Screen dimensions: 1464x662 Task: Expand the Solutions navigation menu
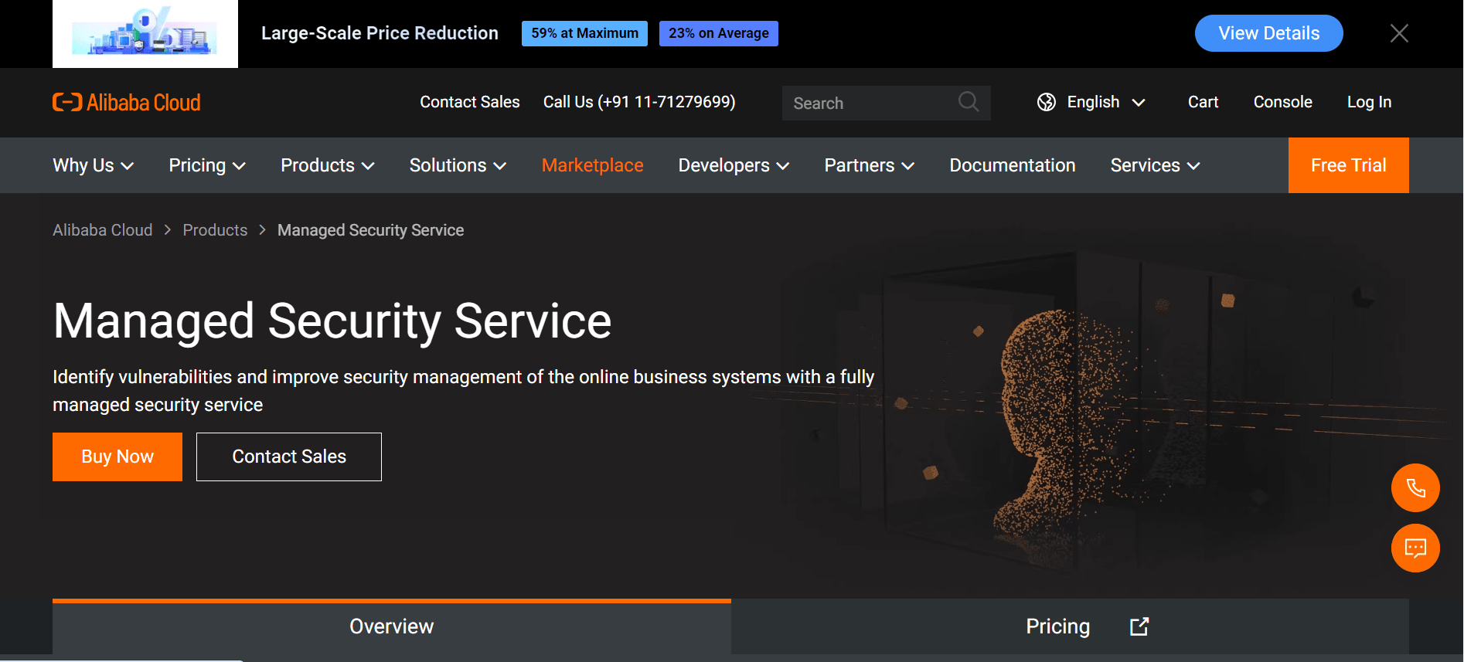click(x=458, y=165)
